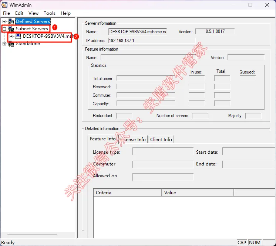The height and width of the screenshot is (246, 276).
Task: Click the License type field
Action: tap(163, 151)
